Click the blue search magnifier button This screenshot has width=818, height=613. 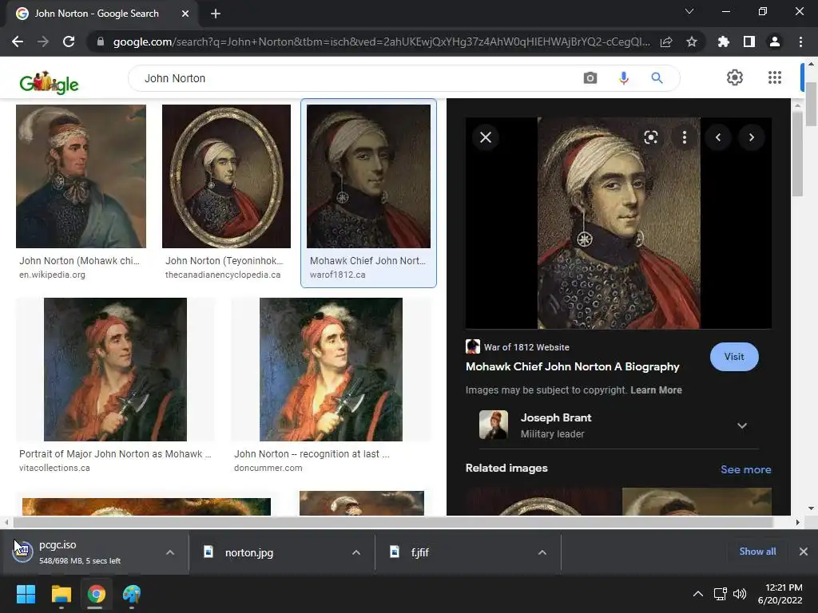[x=657, y=78]
